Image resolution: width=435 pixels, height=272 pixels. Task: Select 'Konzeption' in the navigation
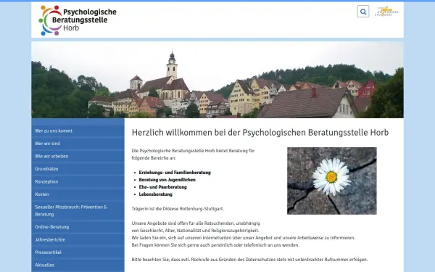pos(78,181)
